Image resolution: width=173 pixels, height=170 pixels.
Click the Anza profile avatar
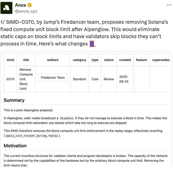pyautogui.click(x=7, y=8)
